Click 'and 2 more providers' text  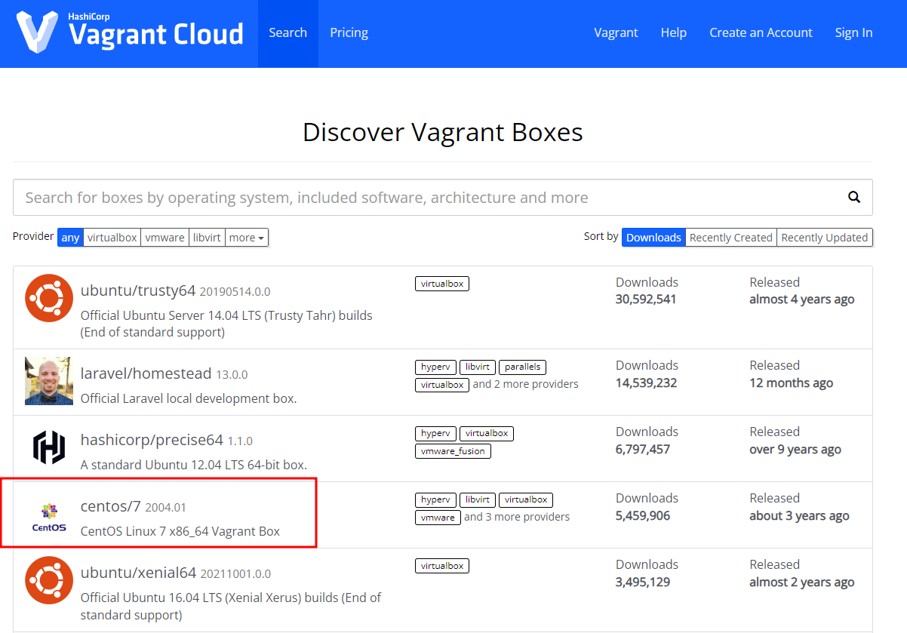coord(525,384)
